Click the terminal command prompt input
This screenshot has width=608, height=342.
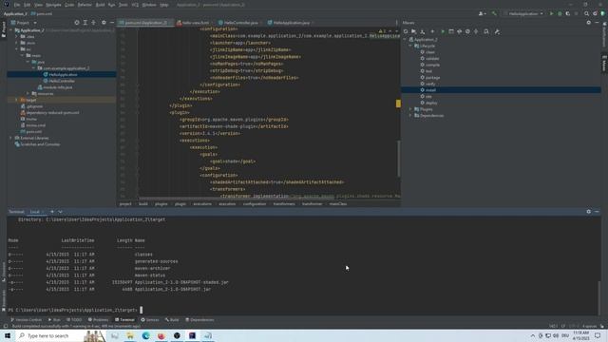click(142, 310)
